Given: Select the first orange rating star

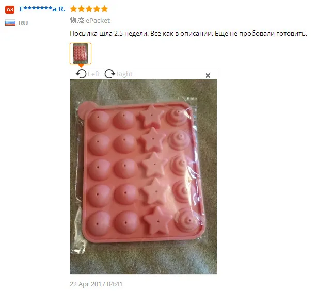Looking at the screenshot, I should (x=73, y=9).
